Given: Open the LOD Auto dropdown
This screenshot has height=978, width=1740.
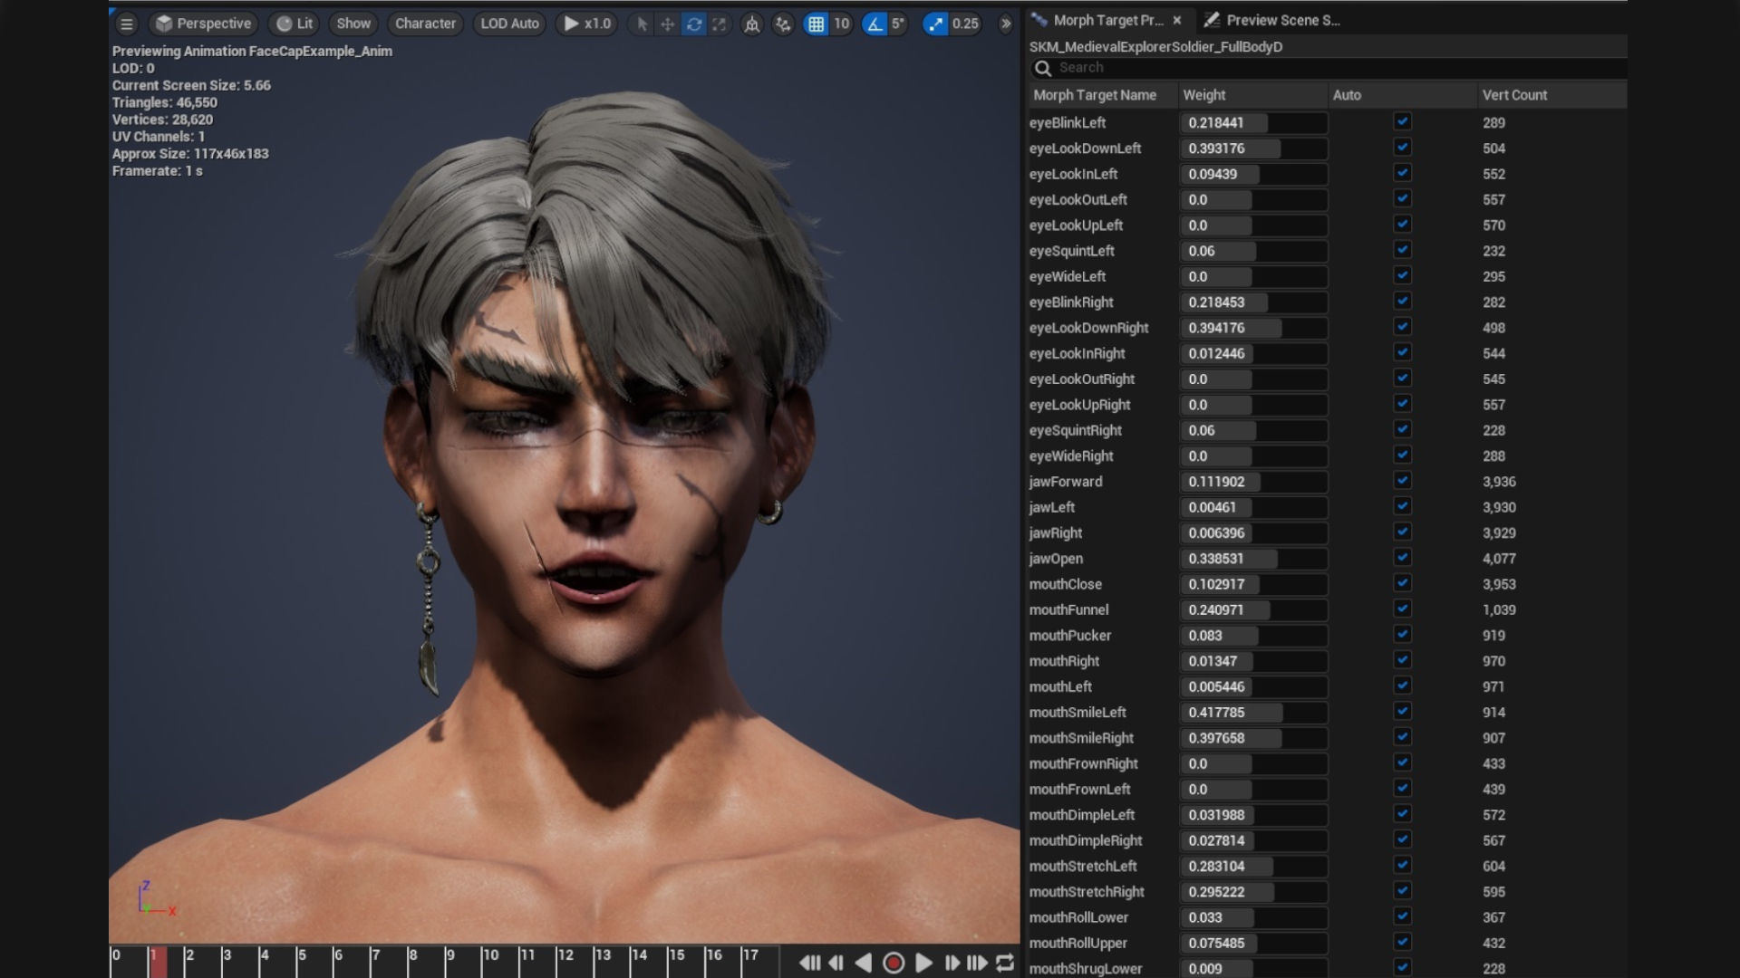Looking at the screenshot, I should pos(509,24).
